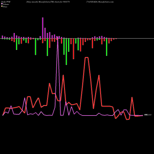Select the 'Volume' legend label
154x154 pixels.
point(6,4)
